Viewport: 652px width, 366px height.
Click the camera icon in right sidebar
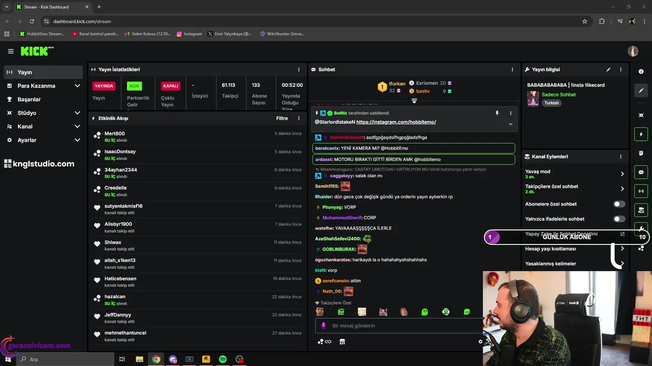pyautogui.click(x=641, y=210)
